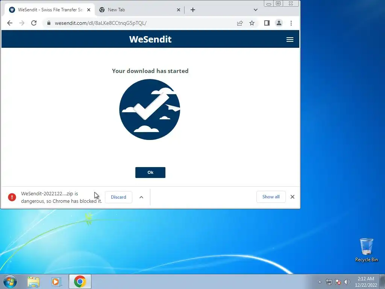The image size is (385, 289).
Task: Click the address bar URL
Action: (x=101, y=23)
